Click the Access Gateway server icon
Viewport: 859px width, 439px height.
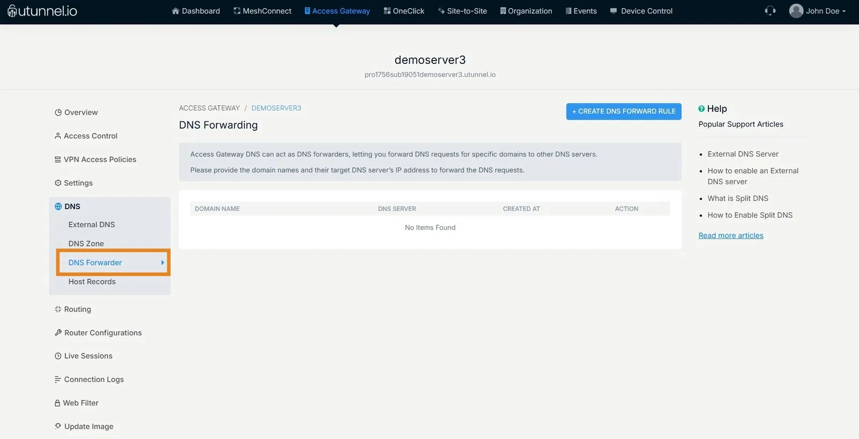[307, 11]
